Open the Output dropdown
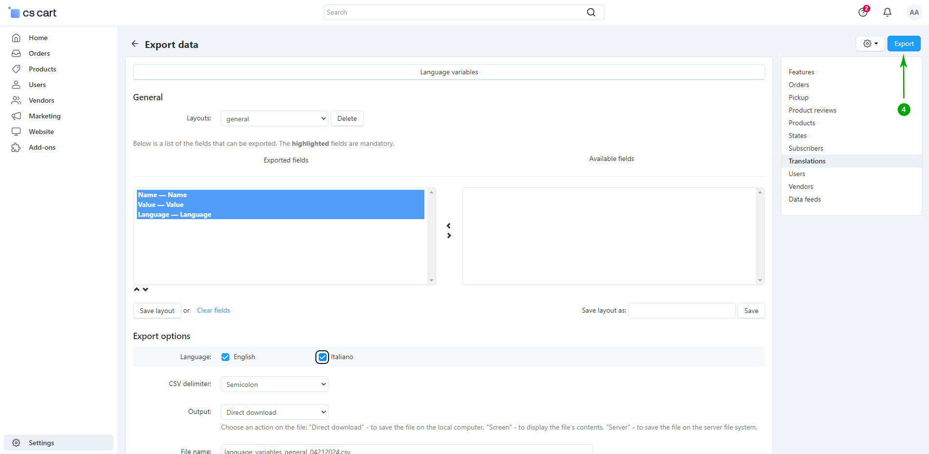This screenshot has width=929, height=454. 274,412
